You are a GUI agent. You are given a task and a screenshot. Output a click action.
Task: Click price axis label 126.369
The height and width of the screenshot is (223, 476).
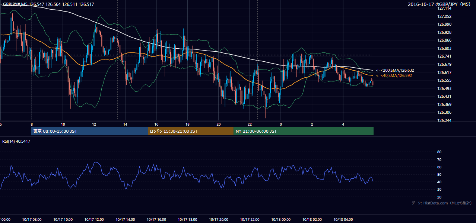tap(444, 104)
